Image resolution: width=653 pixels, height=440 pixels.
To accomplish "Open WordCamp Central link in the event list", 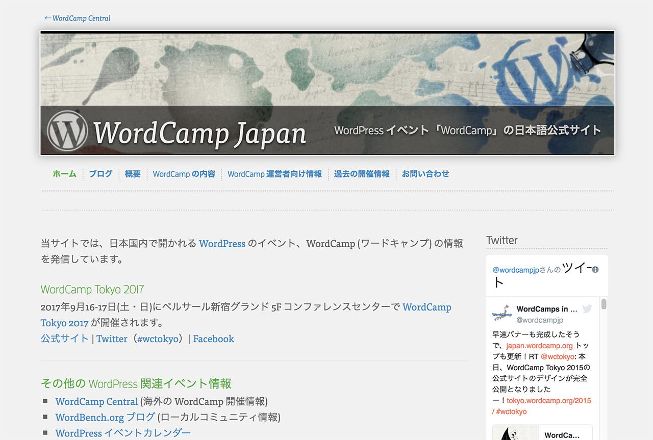I will [97, 401].
